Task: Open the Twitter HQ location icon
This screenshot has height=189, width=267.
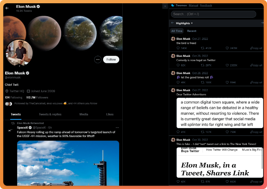Action: click(x=7, y=91)
